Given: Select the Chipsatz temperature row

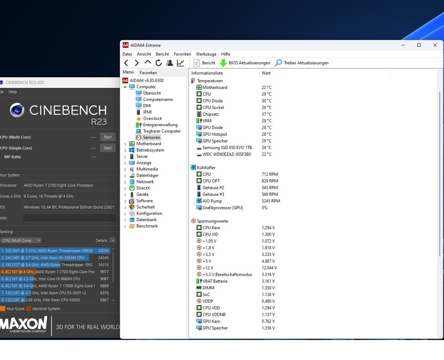Looking at the screenshot, I should pyautogui.click(x=234, y=114).
